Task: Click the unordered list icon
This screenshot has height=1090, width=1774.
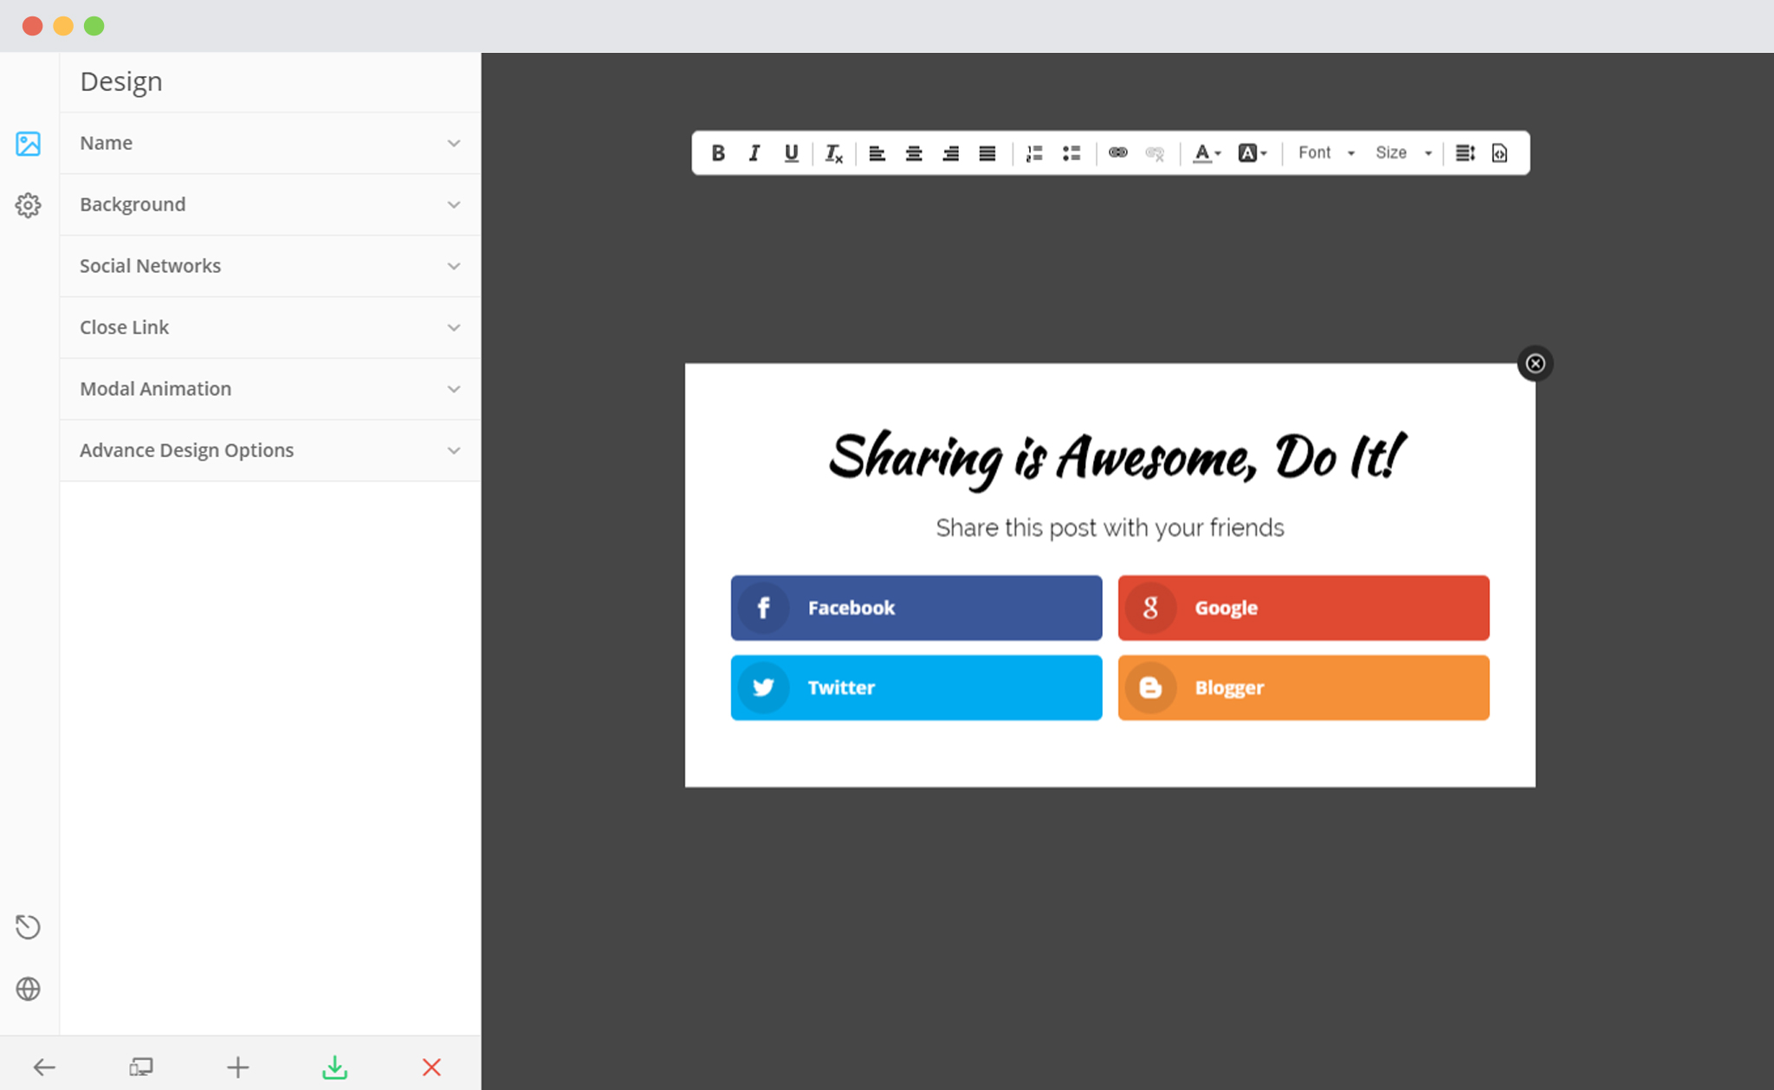Action: [1071, 152]
